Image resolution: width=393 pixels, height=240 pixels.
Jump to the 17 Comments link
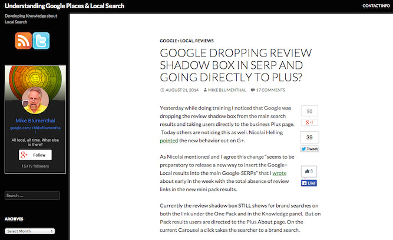point(270,90)
